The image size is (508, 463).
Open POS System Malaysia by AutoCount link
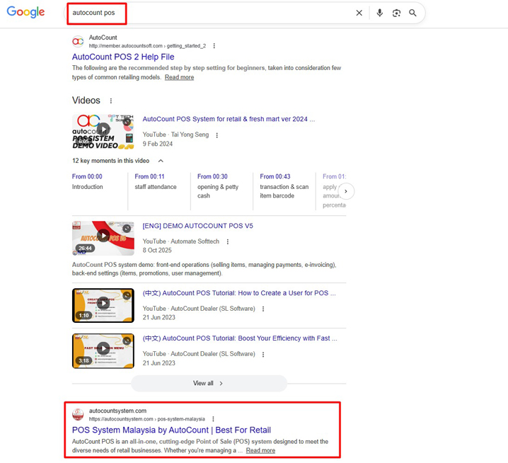[x=171, y=430]
